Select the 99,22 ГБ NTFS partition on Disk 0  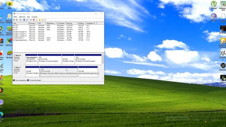(x=49, y=59)
